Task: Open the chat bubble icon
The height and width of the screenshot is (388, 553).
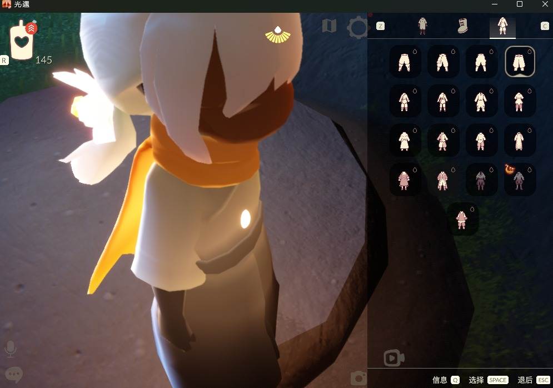Action: coord(14,375)
